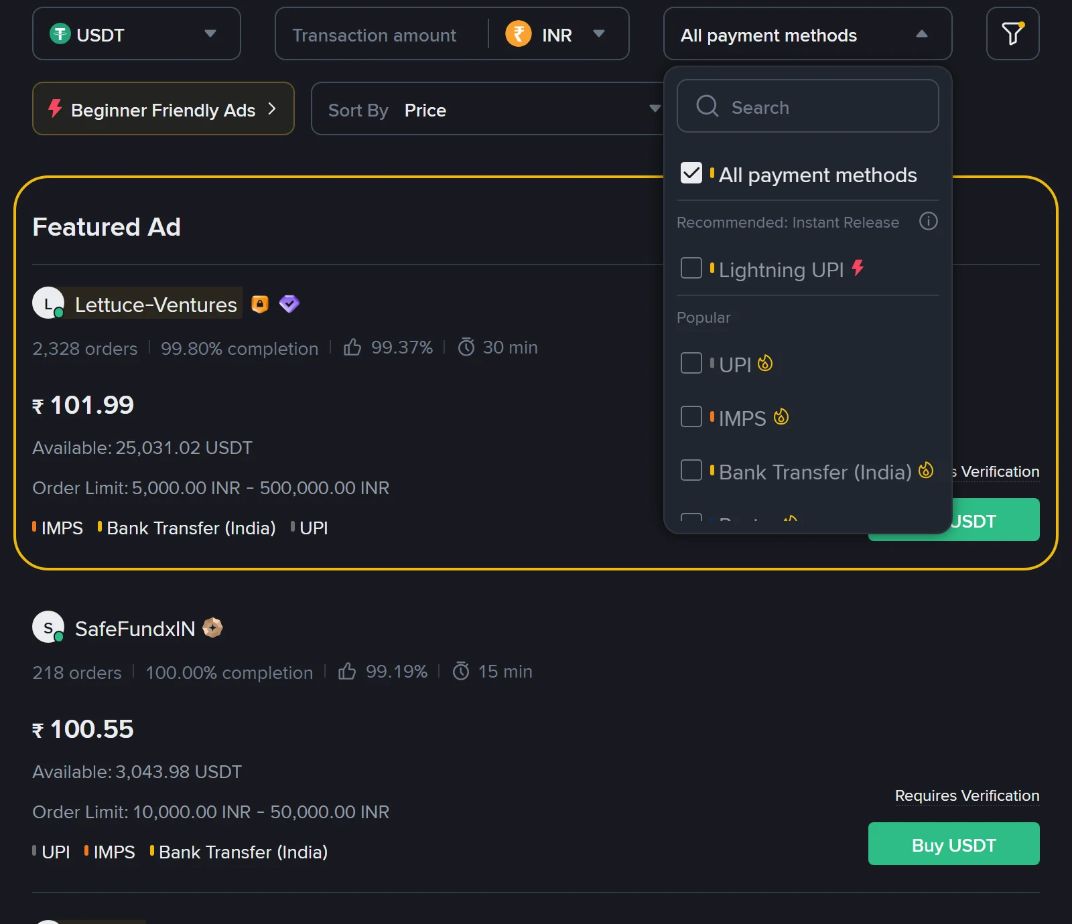Open Beginner Friendly Ads section

pyautogui.click(x=163, y=108)
